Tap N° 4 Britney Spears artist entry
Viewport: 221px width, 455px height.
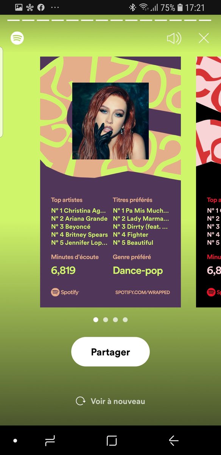pos(79,235)
